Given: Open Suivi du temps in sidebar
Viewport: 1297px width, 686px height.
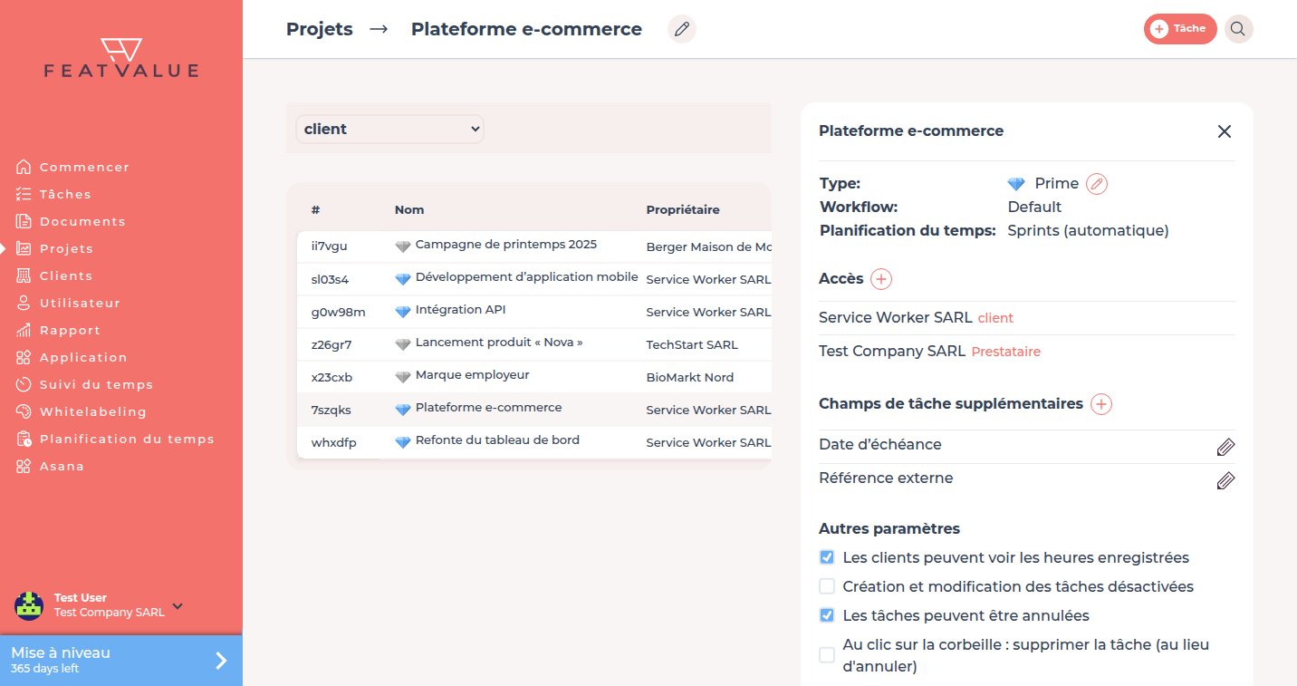Looking at the screenshot, I should click(x=96, y=384).
